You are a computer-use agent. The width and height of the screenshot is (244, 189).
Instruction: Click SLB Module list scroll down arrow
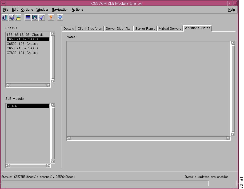(x=53, y=161)
